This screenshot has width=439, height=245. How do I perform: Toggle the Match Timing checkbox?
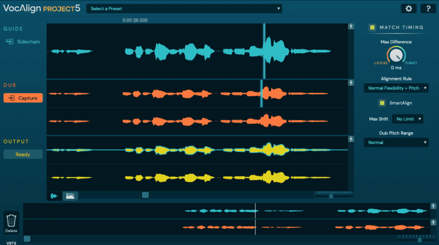click(372, 27)
